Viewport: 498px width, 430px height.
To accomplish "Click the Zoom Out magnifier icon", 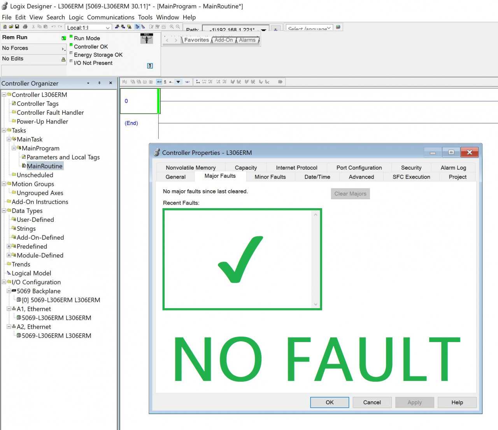I will click(x=178, y=27).
